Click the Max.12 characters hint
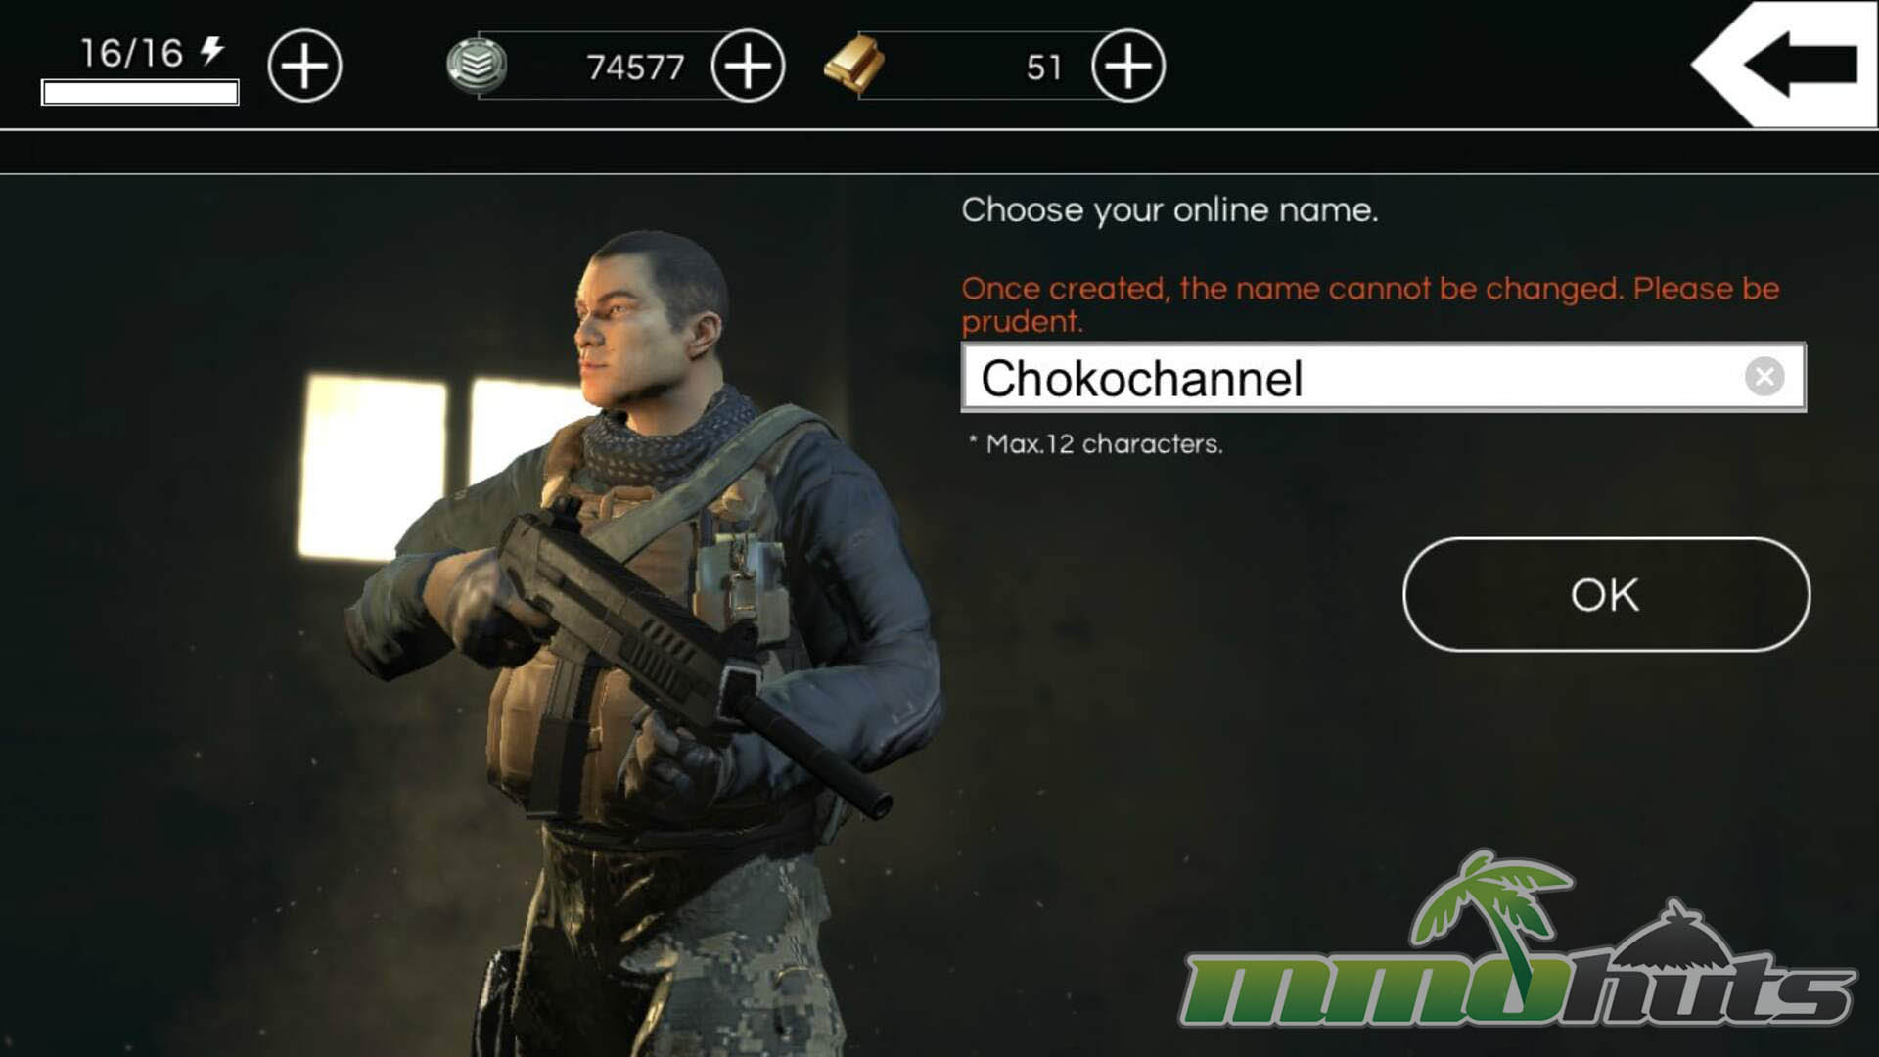 pos(1096,444)
